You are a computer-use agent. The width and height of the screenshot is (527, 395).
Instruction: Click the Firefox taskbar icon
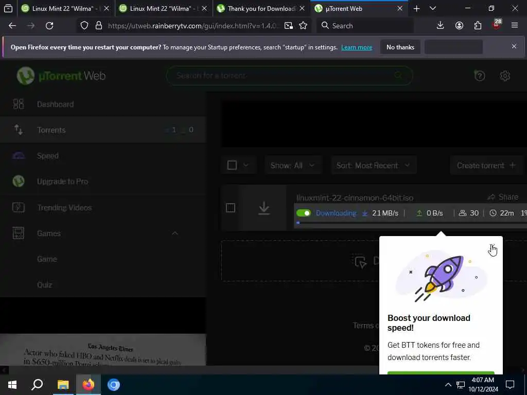pos(89,385)
